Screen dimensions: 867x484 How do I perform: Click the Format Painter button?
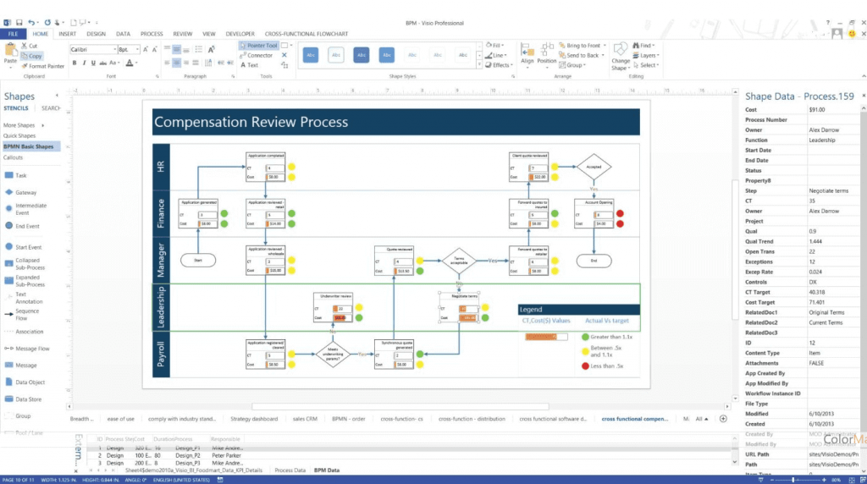click(44, 66)
